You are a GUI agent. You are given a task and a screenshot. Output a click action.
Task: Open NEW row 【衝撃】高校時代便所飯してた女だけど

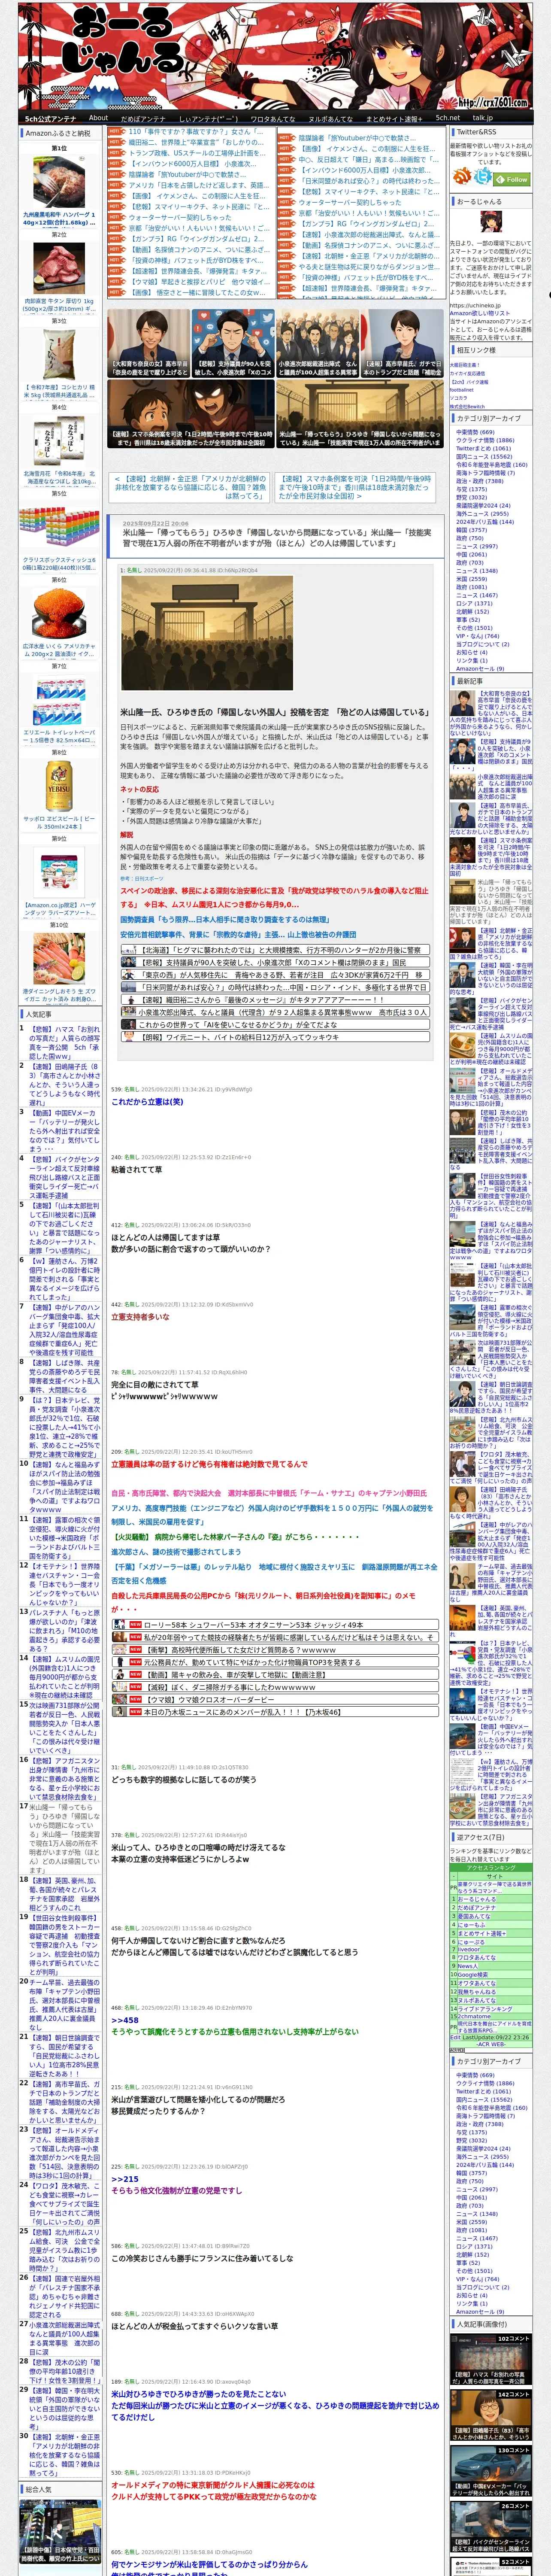275,1649
